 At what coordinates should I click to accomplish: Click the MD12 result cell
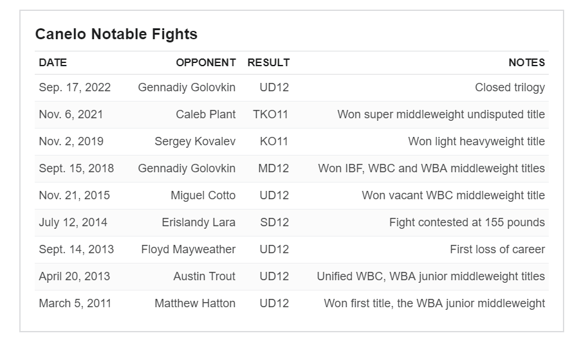pyautogui.click(x=273, y=168)
